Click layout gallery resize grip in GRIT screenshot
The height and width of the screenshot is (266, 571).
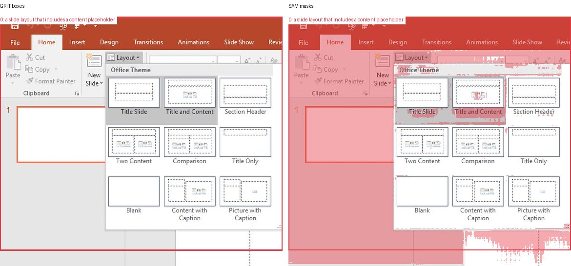point(279,227)
